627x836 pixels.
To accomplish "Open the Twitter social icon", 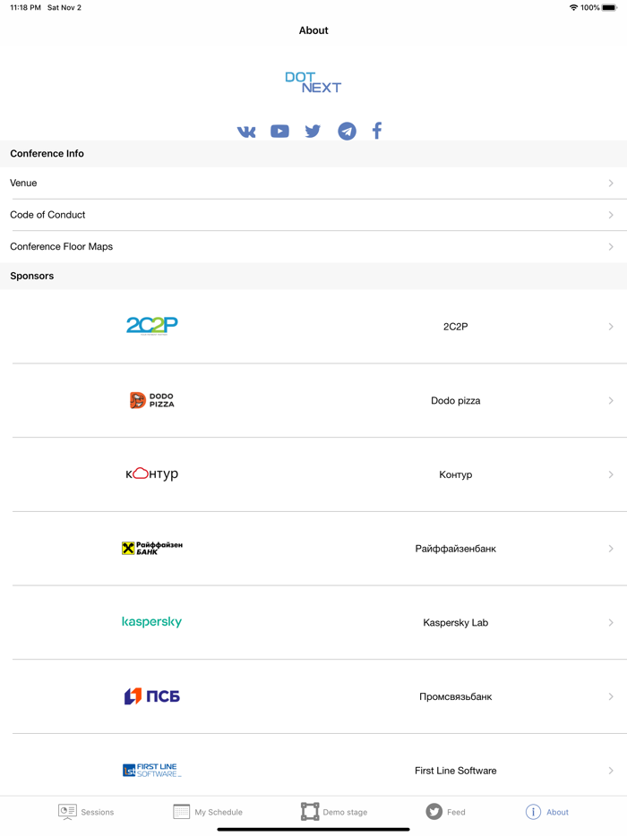I will (313, 131).
